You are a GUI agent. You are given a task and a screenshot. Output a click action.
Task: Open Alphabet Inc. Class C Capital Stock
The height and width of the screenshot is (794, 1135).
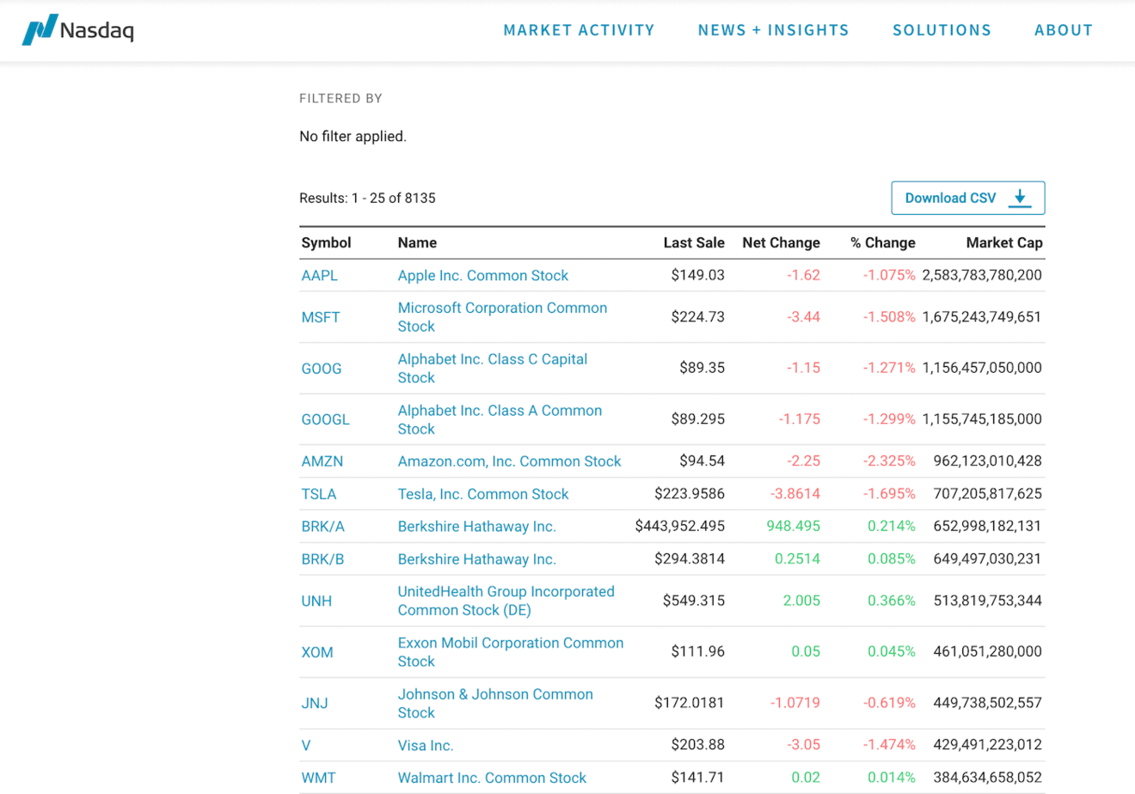[x=493, y=369]
